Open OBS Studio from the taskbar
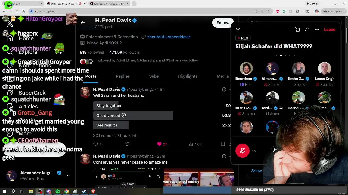 pos(40,191)
